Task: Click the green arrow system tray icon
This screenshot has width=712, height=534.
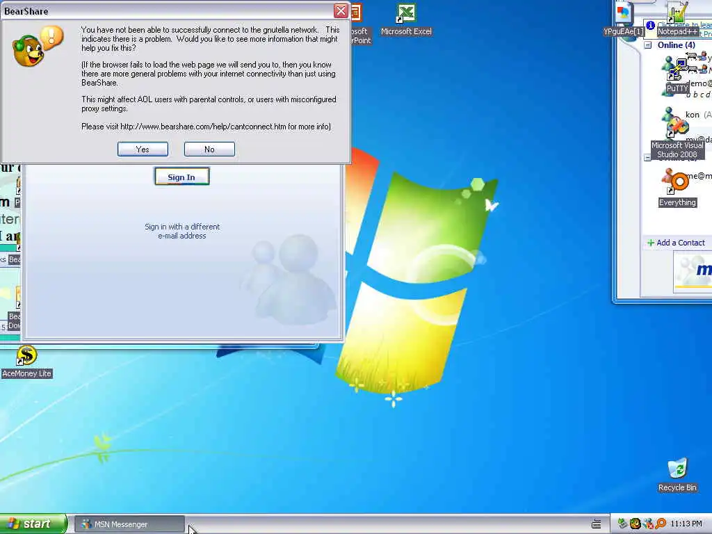Action: [x=622, y=524]
